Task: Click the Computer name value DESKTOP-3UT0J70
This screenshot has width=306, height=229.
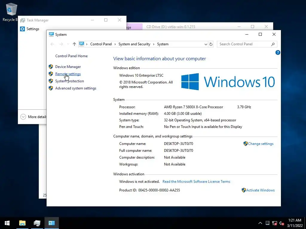Action: pos(179,144)
